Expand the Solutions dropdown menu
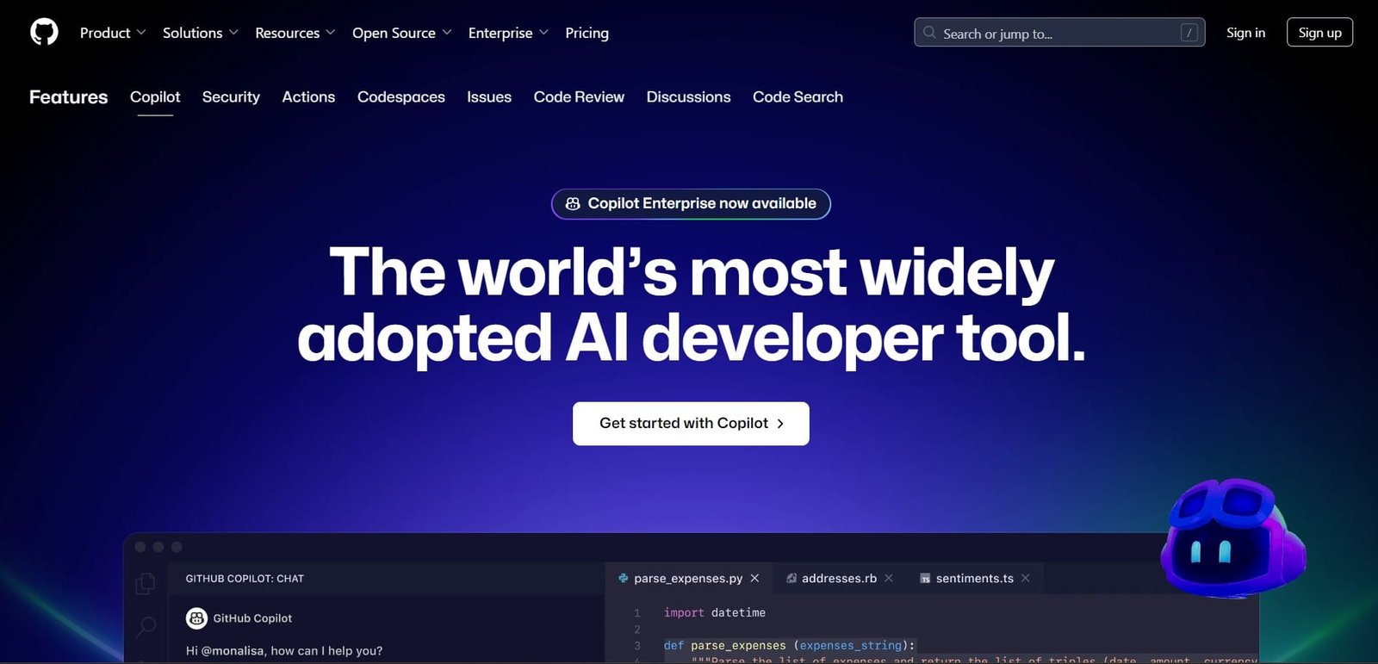The height and width of the screenshot is (664, 1378). [200, 33]
